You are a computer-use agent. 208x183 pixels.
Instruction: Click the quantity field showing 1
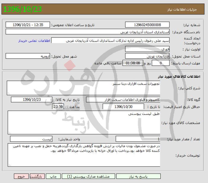[138, 139]
